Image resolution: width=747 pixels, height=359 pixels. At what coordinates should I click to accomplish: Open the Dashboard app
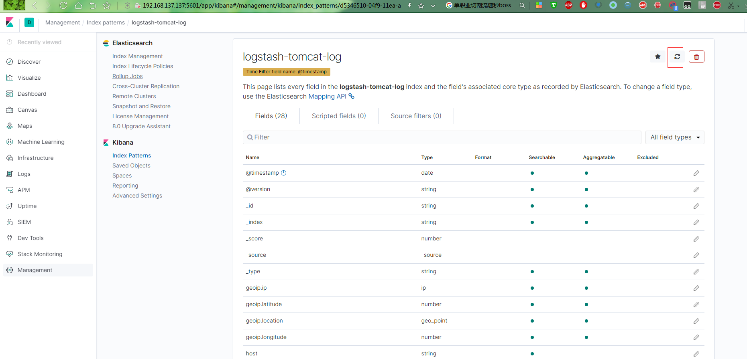tap(32, 94)
